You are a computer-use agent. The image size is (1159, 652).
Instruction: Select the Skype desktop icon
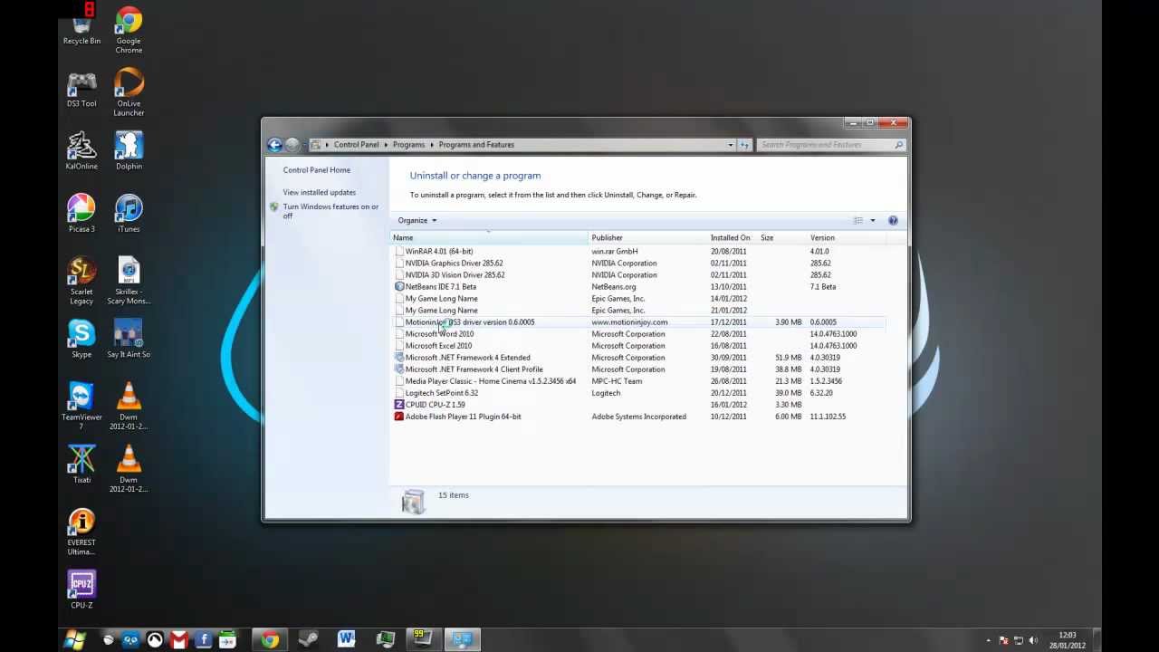coord(81,340)
